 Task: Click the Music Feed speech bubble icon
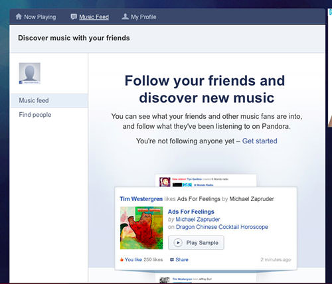point(74,17)
